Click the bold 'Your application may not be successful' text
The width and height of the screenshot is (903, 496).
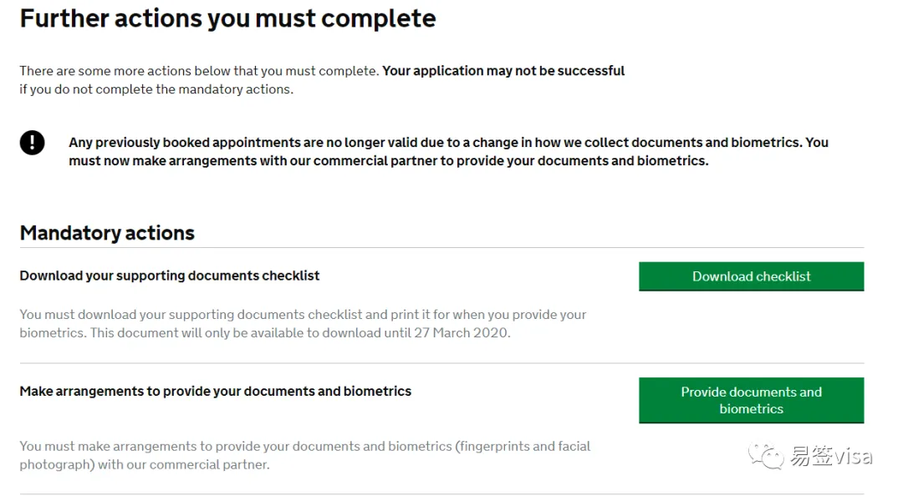pyautogui.click(x=503, y=71)
